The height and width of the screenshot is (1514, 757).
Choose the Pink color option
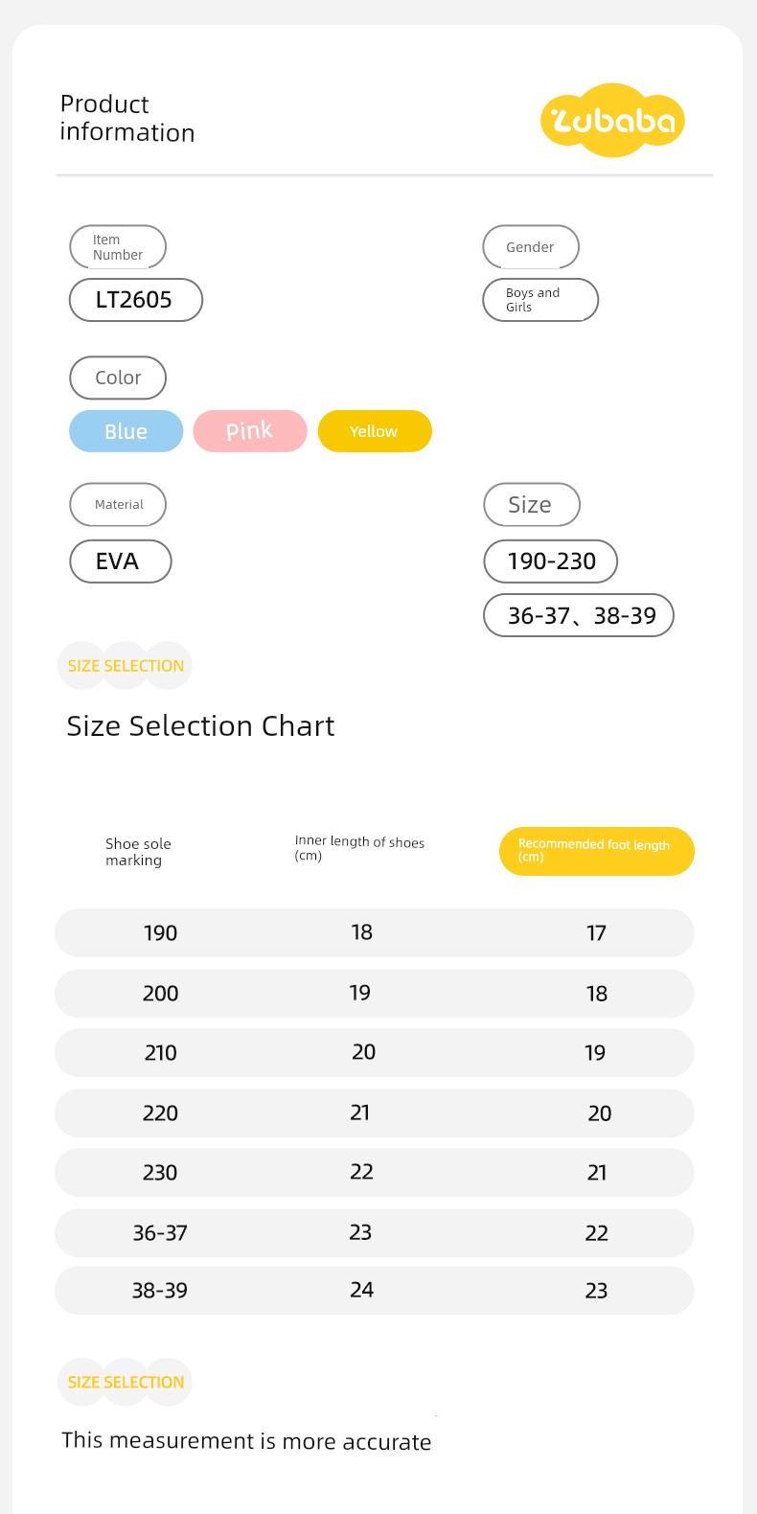click(x=250, y=431)
